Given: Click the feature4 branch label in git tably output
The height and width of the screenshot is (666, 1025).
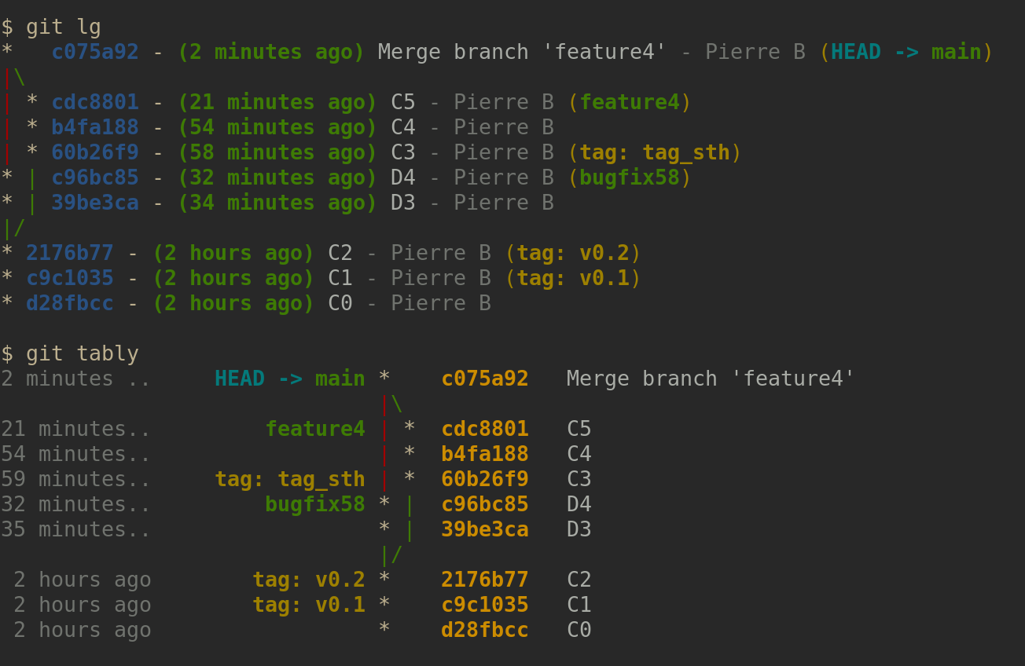Looking at the screenshot, I should pyautogui.click(x=314, y=430).
